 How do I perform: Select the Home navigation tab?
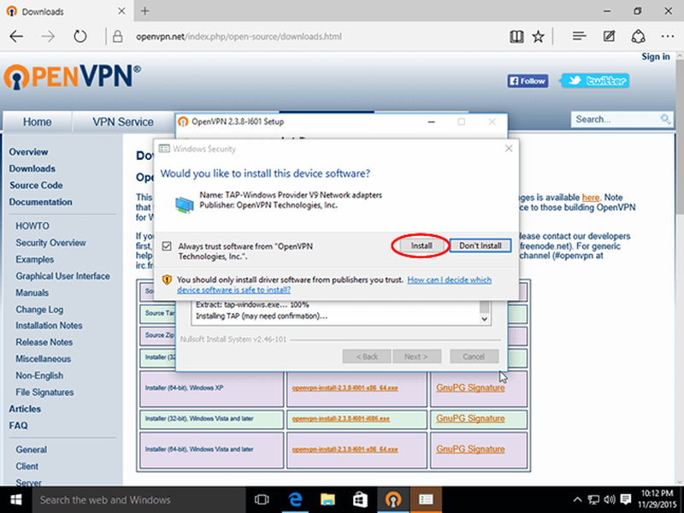tap(37, 121)
